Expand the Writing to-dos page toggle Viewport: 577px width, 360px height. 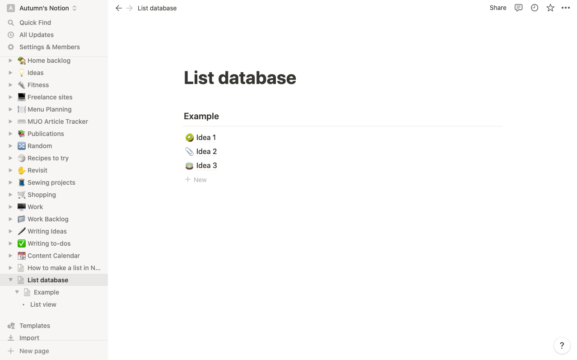click(x=10, y=243)
